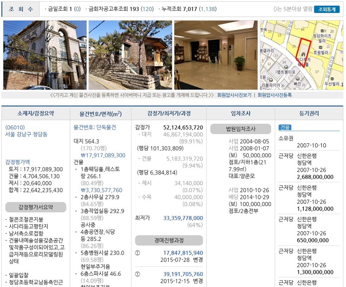Click the 감정평가액 link
346x287 pixels.
coord(18,162)
